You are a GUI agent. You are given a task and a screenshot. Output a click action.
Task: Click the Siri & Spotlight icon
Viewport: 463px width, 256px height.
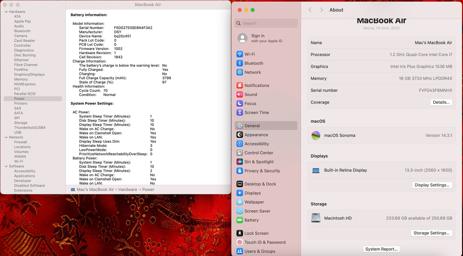point(240,162)
